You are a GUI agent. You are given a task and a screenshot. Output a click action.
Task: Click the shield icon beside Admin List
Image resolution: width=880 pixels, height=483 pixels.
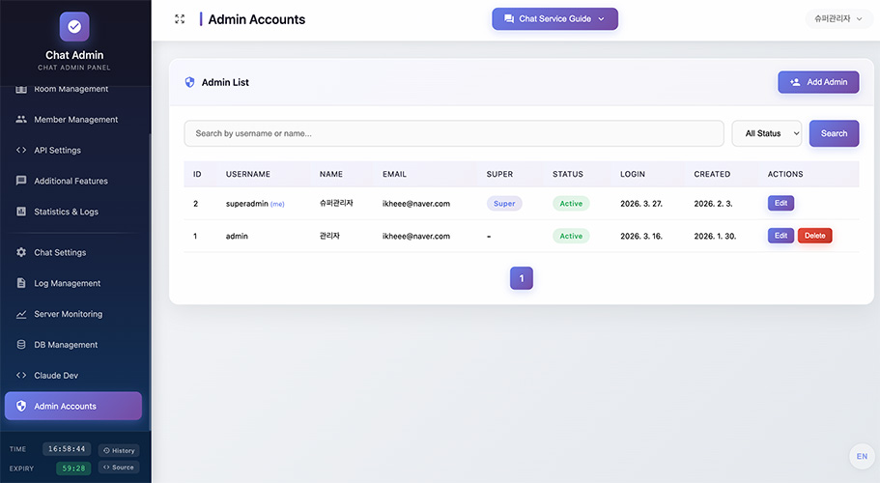point(189,82)
